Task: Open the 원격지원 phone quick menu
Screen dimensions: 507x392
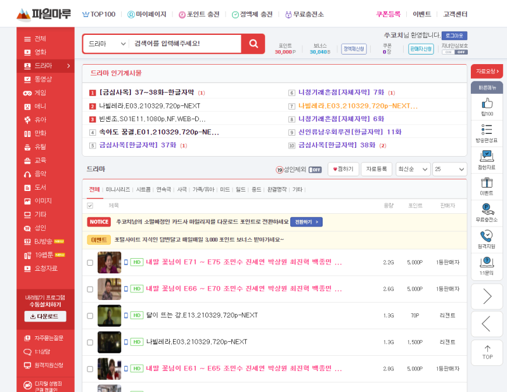Action: coord(487,240)
